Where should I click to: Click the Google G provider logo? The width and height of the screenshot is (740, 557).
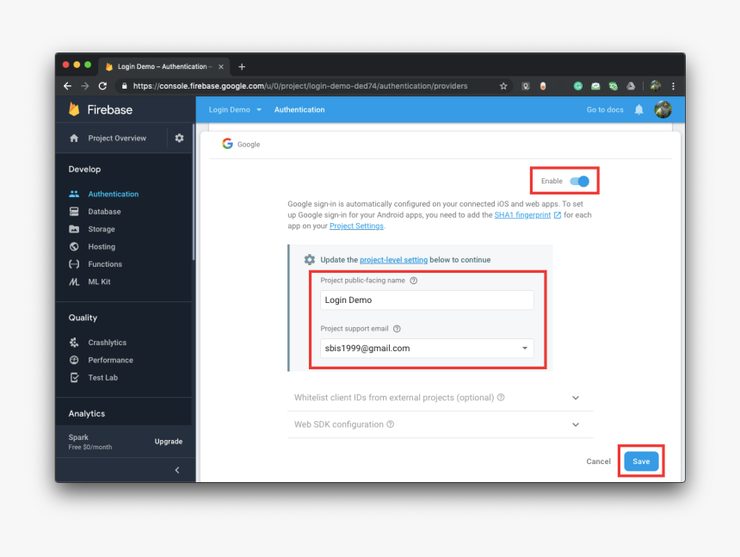click(227, 144)
